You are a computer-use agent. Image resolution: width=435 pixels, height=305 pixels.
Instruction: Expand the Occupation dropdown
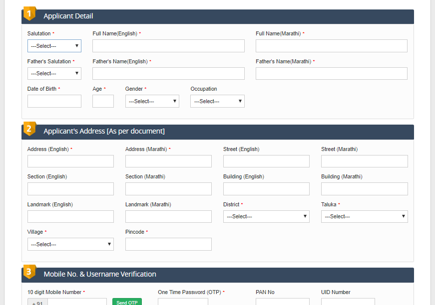coord(217,101)
